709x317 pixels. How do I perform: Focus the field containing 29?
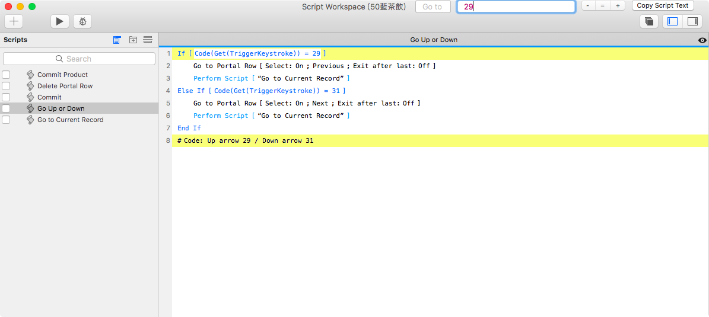click(516, 7)
